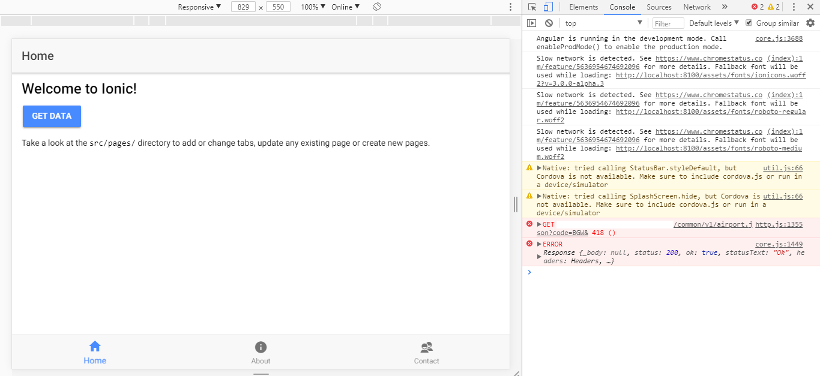The image size is (820, 376).
Task: Open top JavaScript context dropdown
Action: click(603, 23)
